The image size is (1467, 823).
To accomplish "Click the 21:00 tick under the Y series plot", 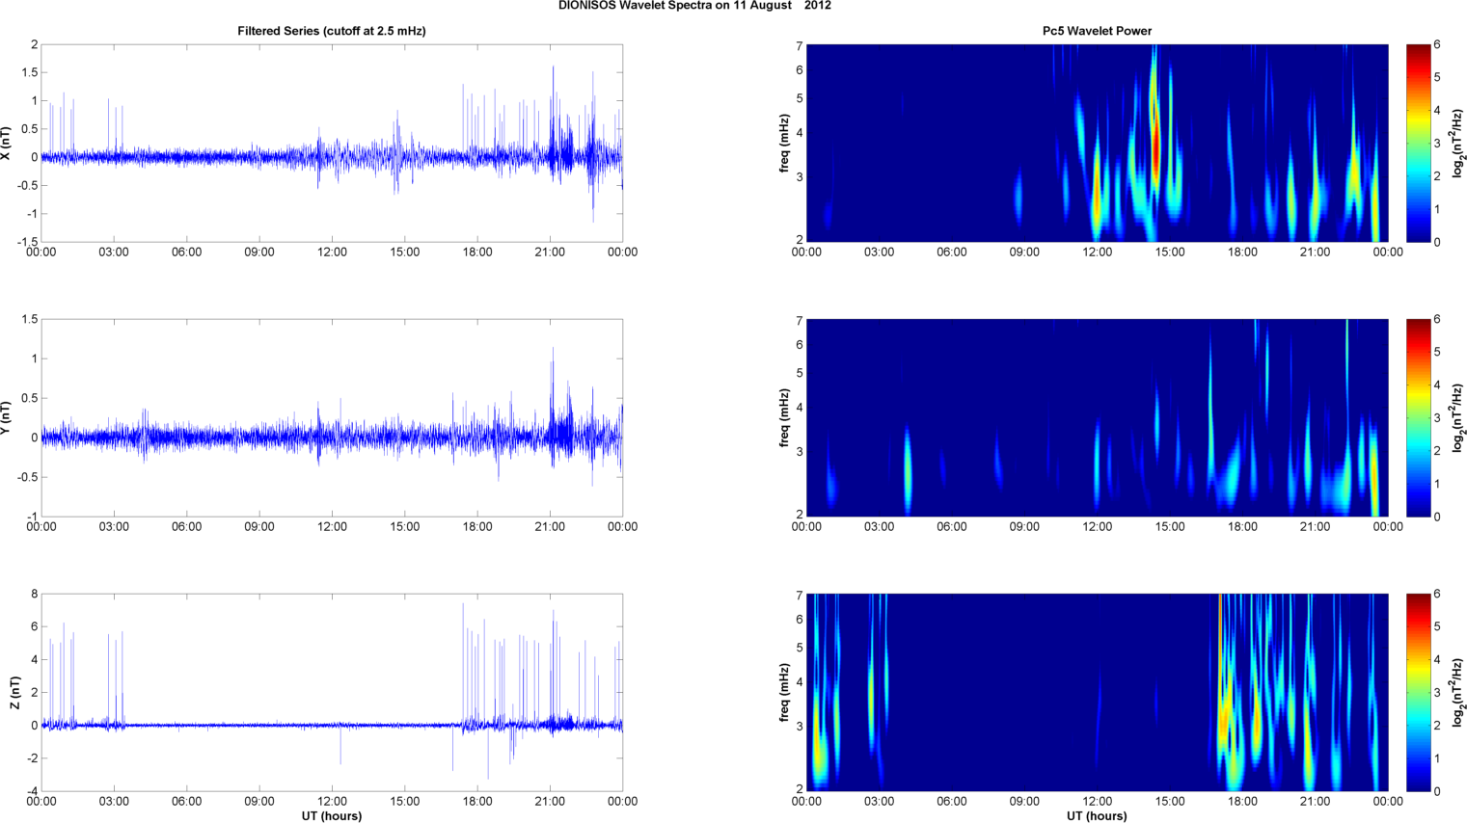I will tap(550, 527).
